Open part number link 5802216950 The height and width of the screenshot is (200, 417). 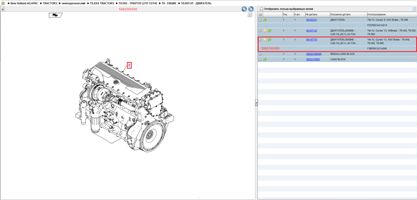click(x=313, y=60)
